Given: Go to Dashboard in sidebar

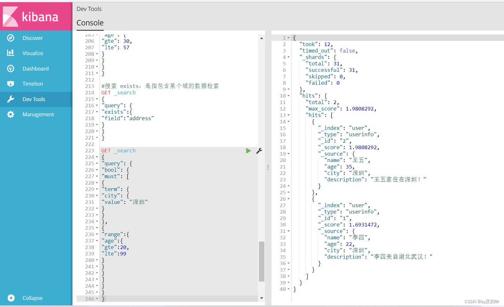Looking at the screenshot, I should click(35, 69).
